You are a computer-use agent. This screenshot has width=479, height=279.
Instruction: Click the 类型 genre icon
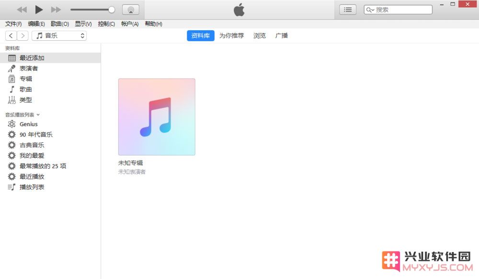point(11,100)
